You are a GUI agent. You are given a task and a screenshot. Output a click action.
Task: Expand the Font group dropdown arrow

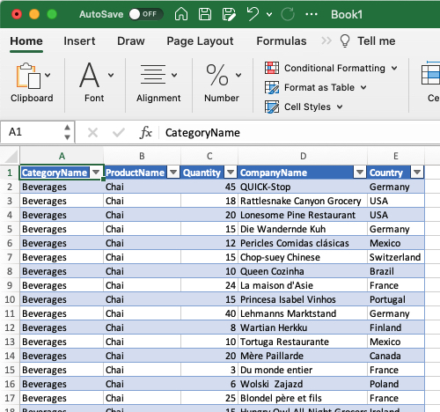[x=111, y=75]
